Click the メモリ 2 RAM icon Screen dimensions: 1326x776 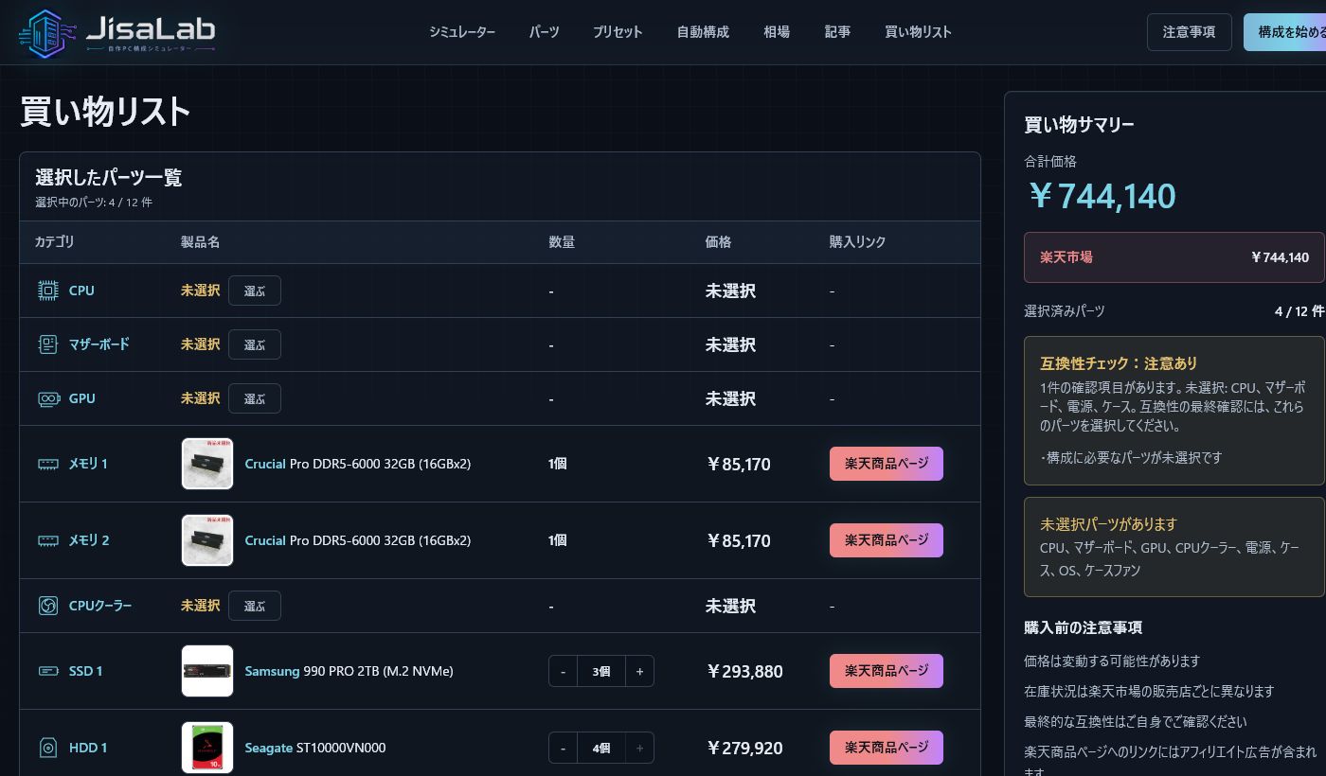tap(47, 540)
